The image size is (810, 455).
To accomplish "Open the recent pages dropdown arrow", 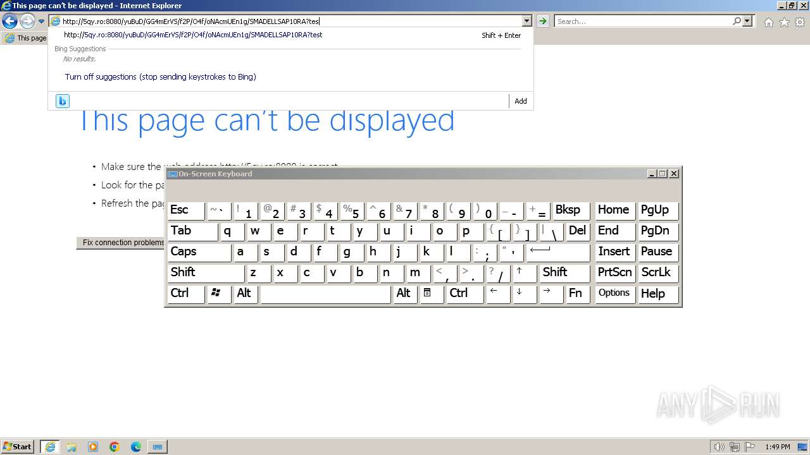I will tap(41, 21).
